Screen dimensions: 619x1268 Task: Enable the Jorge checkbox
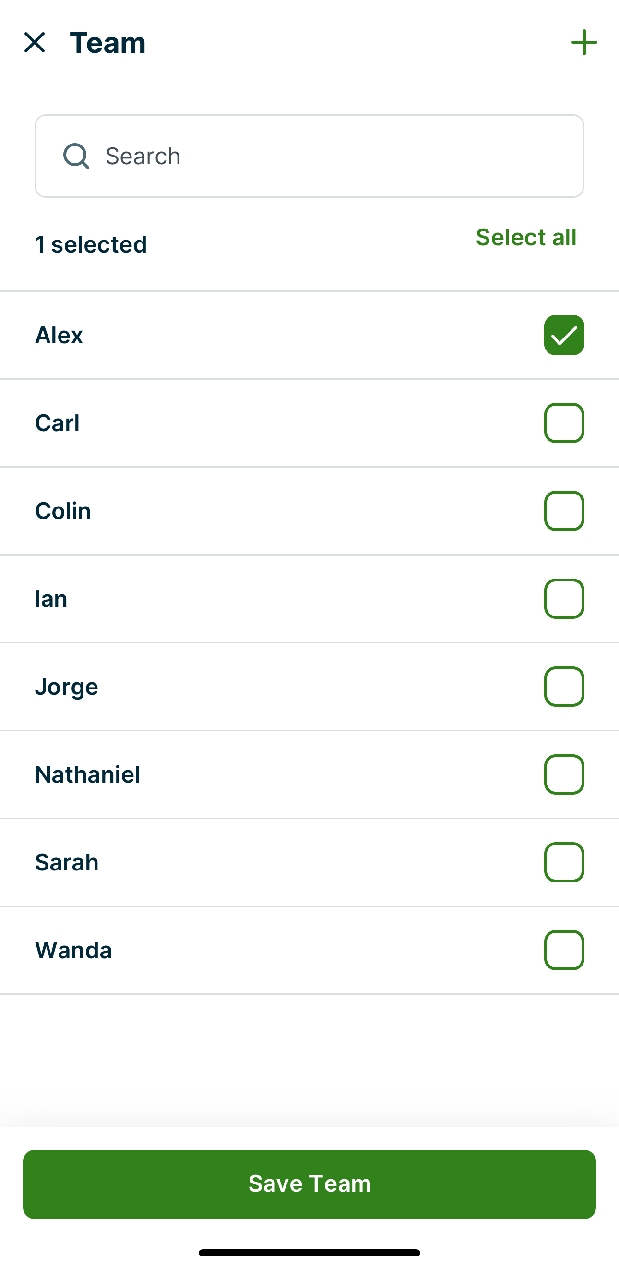pos(564,687)
